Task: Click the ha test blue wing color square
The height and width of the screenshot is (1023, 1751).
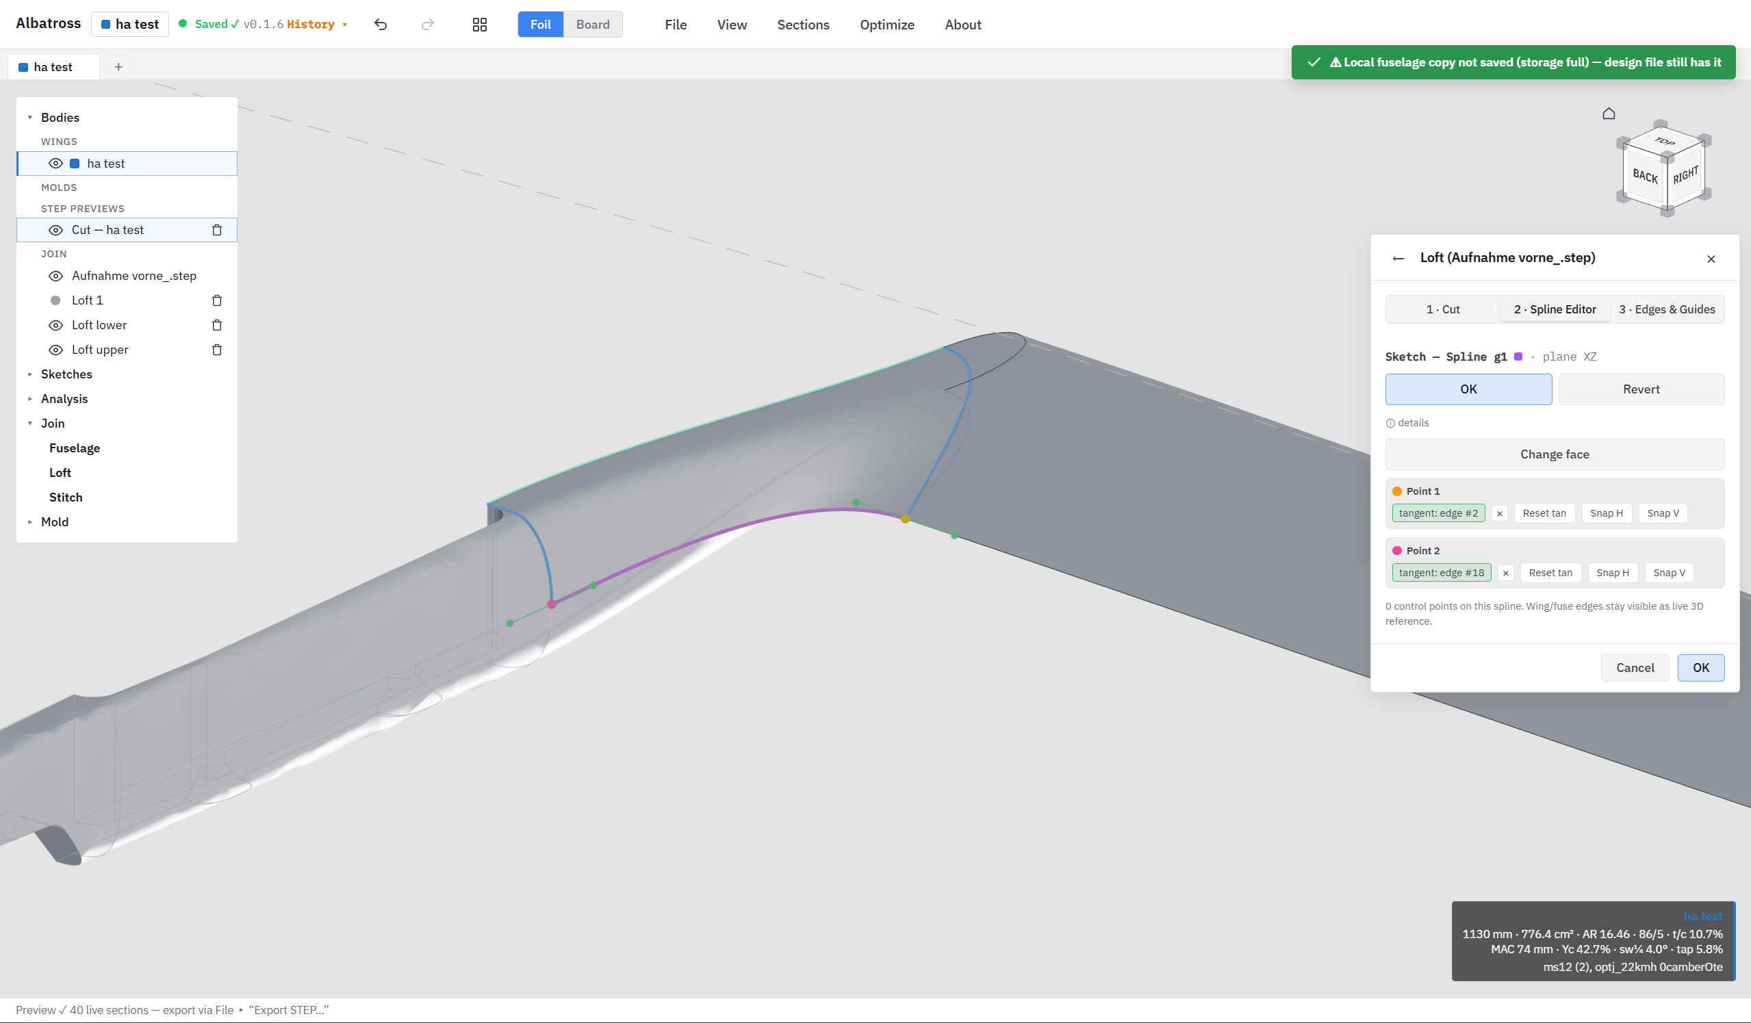Action: click(x=75, y=164)
